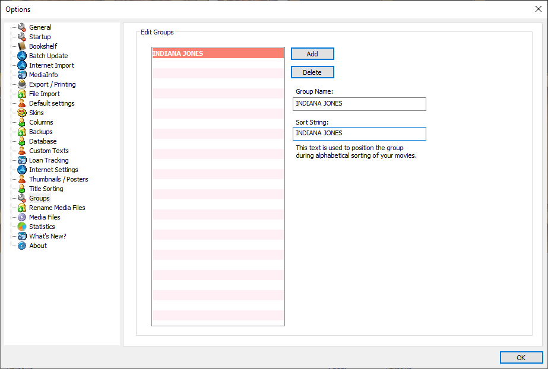Open the Title Sorting settings page
The image size is (548, 369).
point(46,188)
